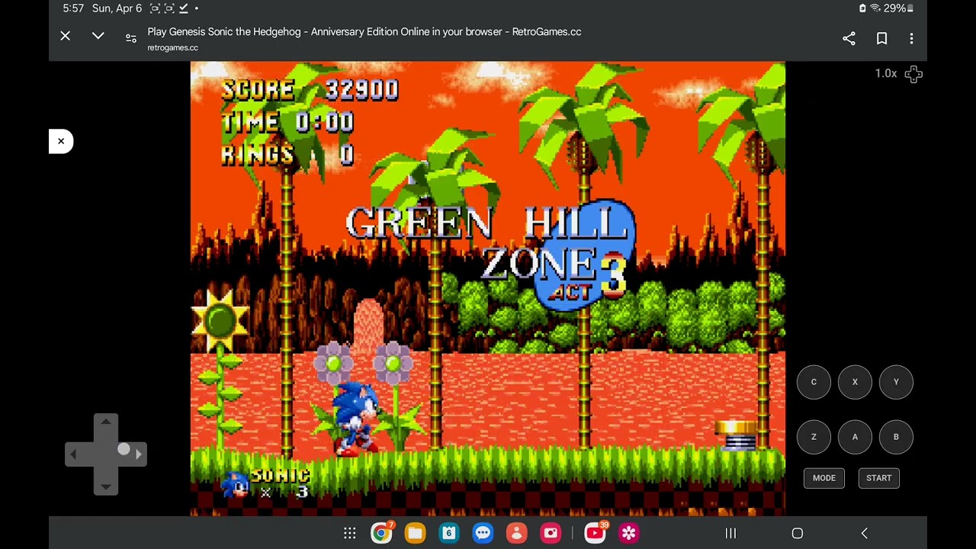
Task: Tap the D-pad up arrow
Action: [x=106, y=423]
